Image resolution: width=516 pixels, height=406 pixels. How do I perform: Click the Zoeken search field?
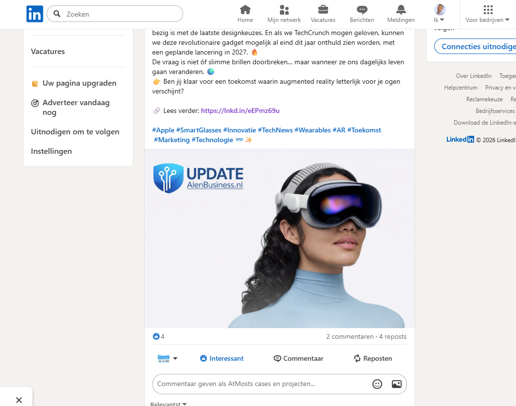click(115, 14)
